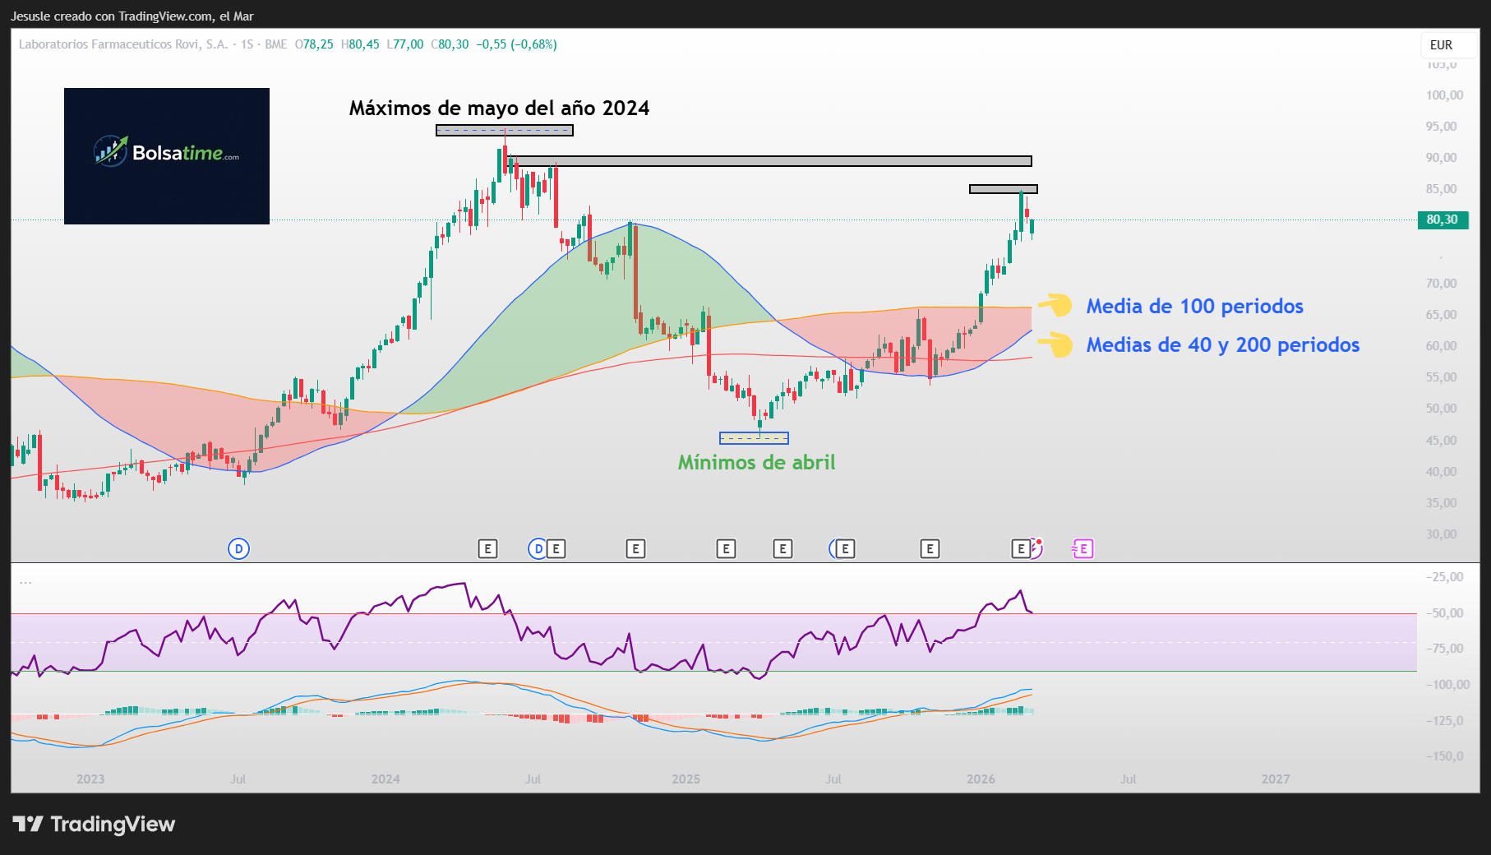The image size is (1491, 855).
Task: Select the gray resistance rectangle near 85
Action: point(1003,188)
